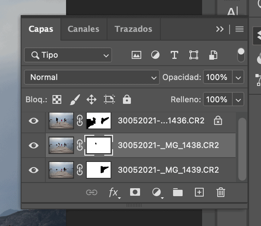Lock transparent pixels checkerboard icon
The height and width of the screenshot is (226, 261).
pyautogui.click(x=57, y=99)
